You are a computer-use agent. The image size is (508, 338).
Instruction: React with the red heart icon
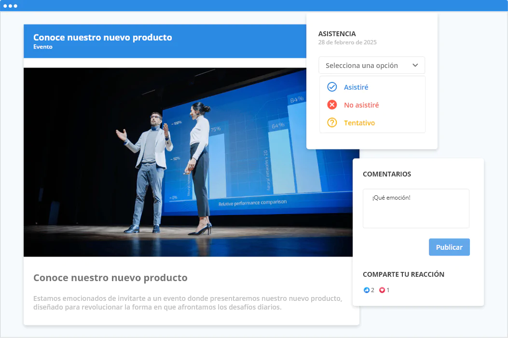click(382, 290)
